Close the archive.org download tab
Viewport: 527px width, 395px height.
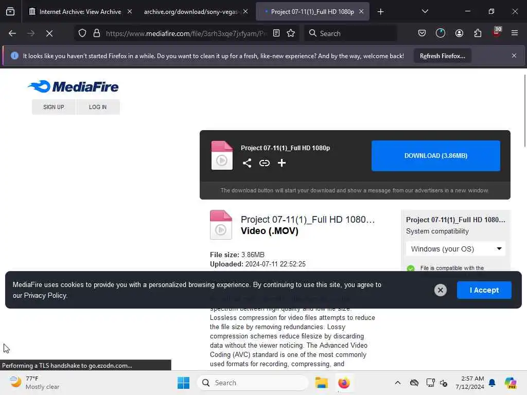coord(245,12)
